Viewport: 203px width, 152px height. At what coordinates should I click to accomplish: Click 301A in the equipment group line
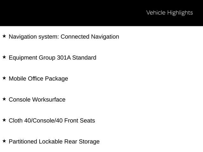(x=64, y=58)
